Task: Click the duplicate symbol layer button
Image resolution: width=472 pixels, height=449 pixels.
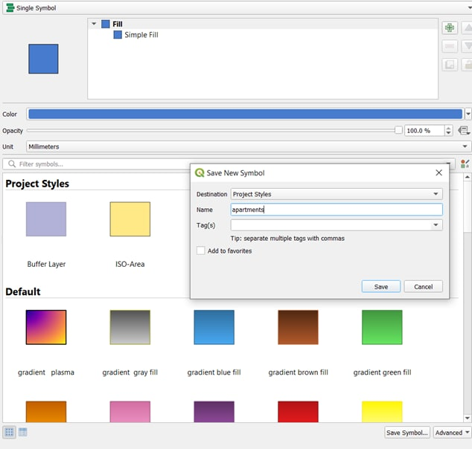Action: click(x=449, y=65)
